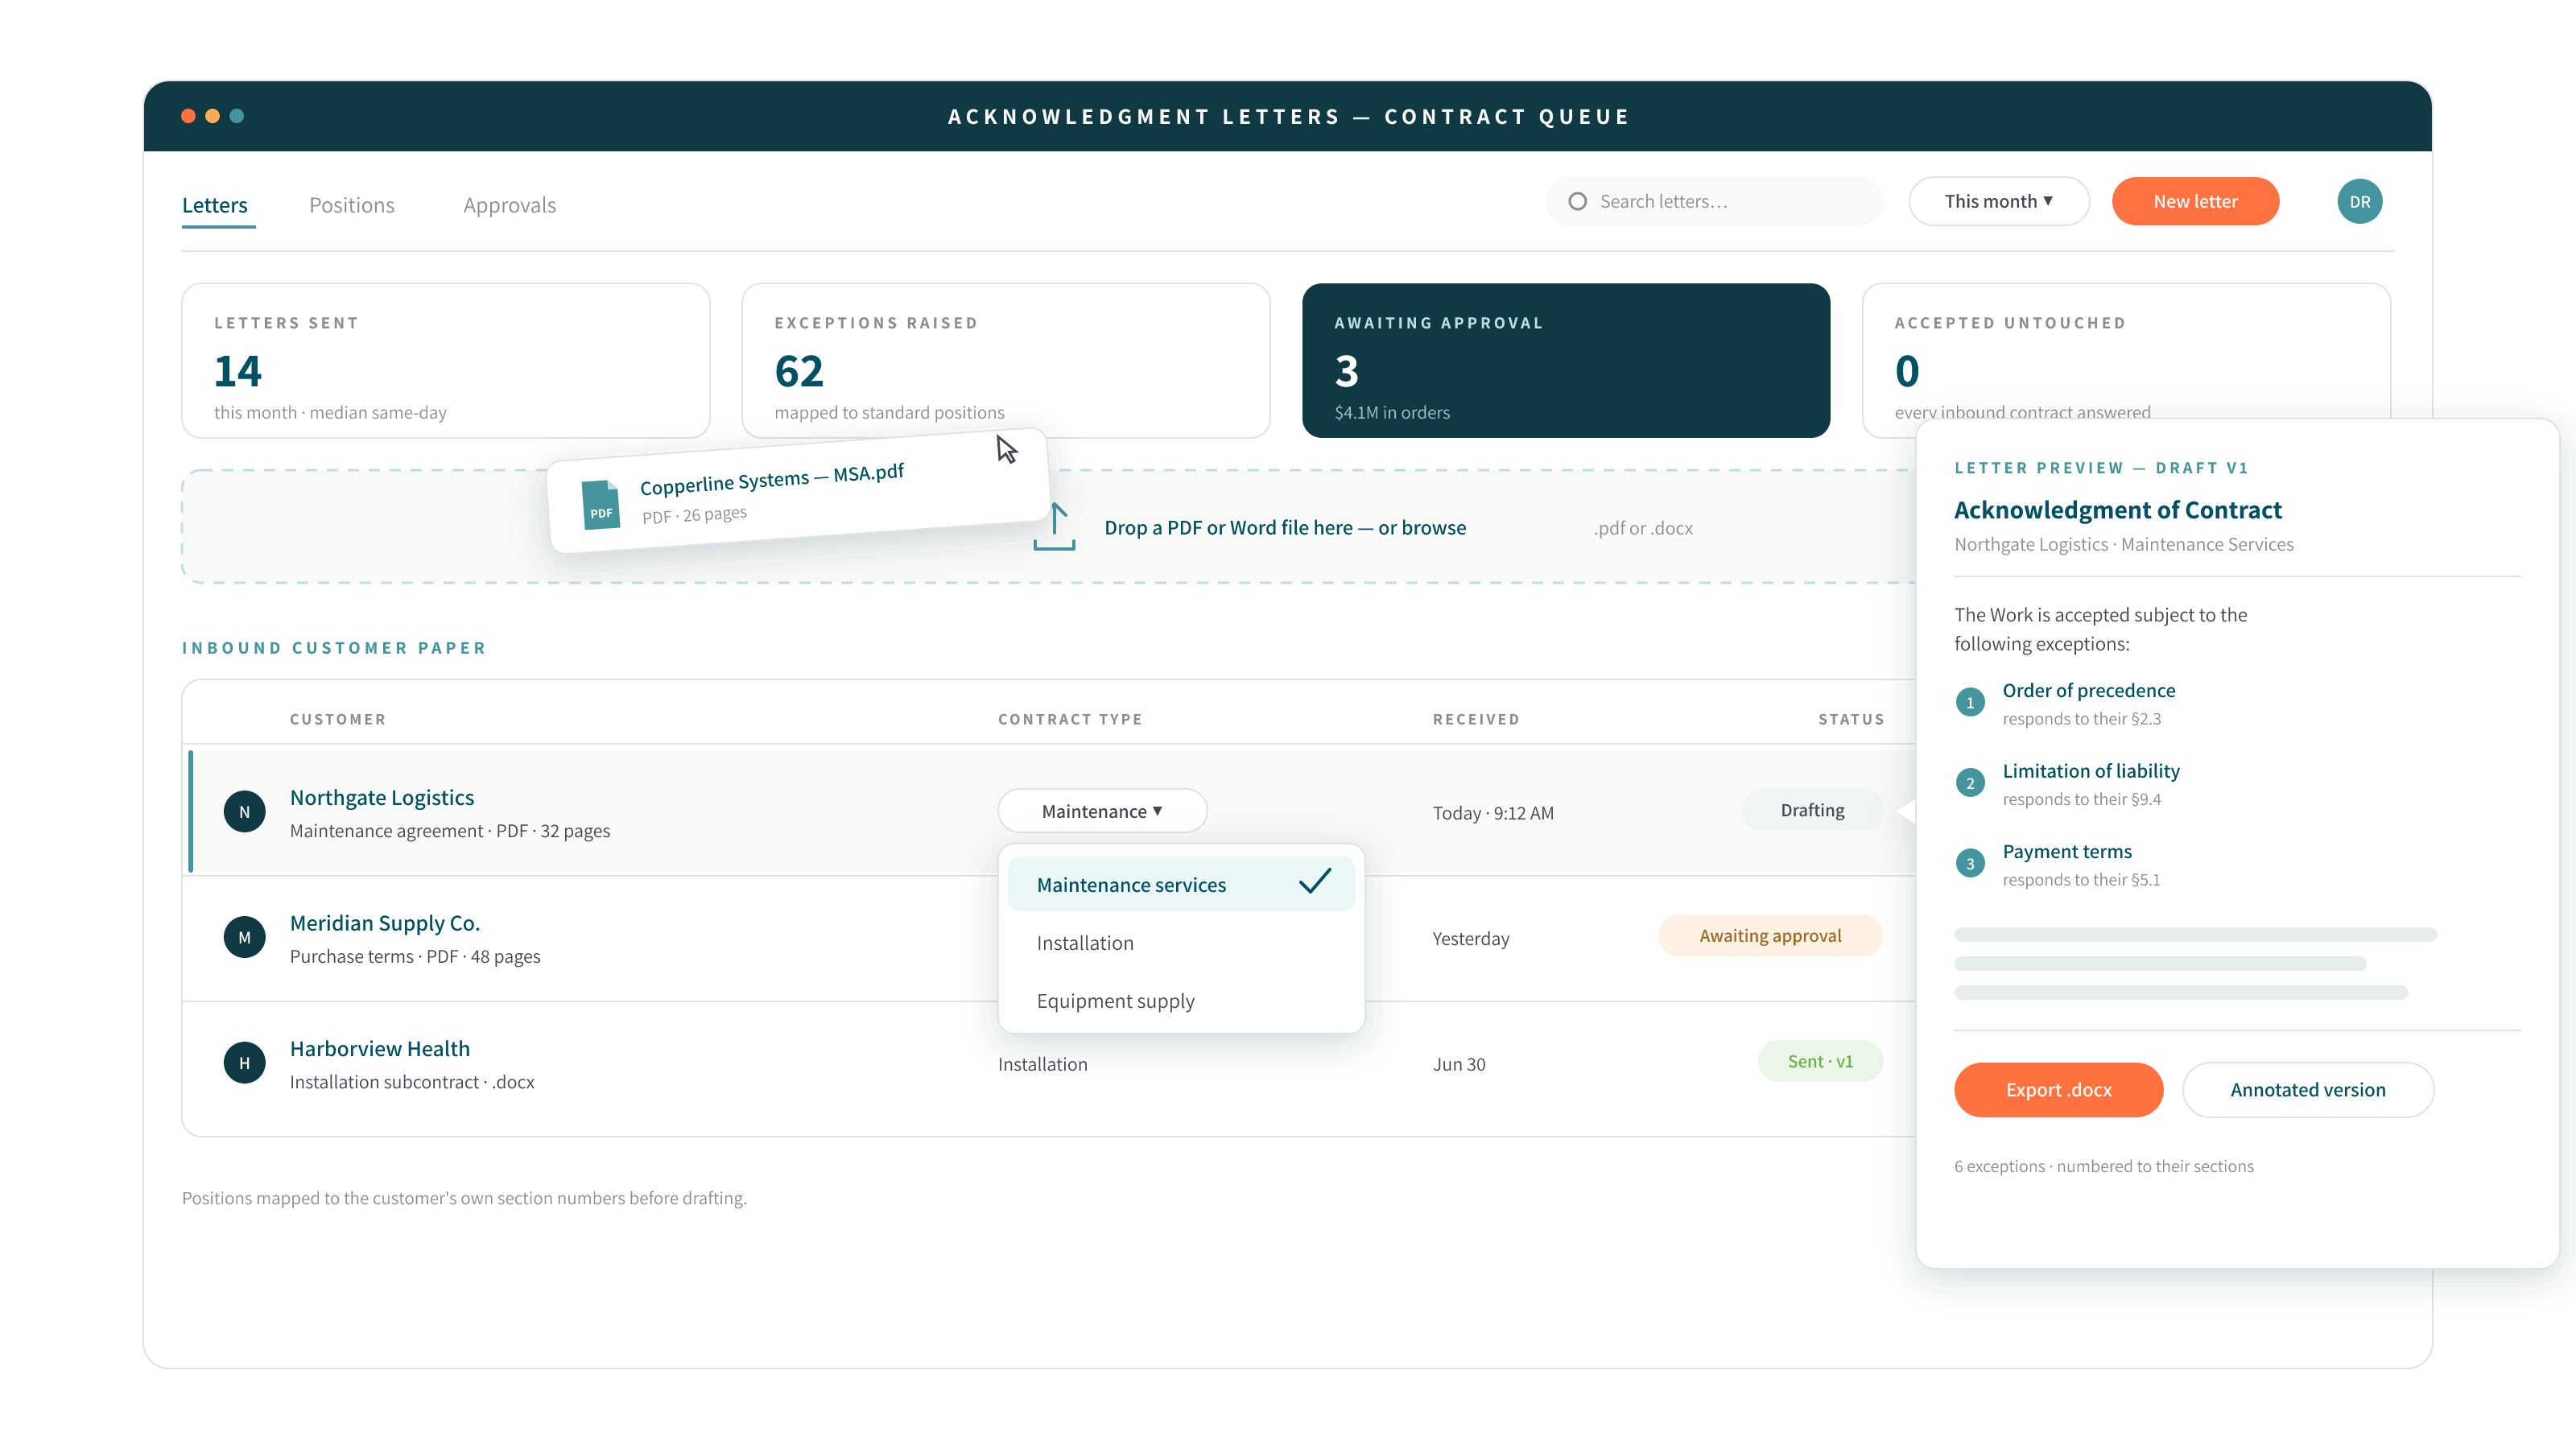Click the N avatar for Northgate Logistics
Screen dimensions: 2576x1449
pyautogui.click(x=244, y=812)
